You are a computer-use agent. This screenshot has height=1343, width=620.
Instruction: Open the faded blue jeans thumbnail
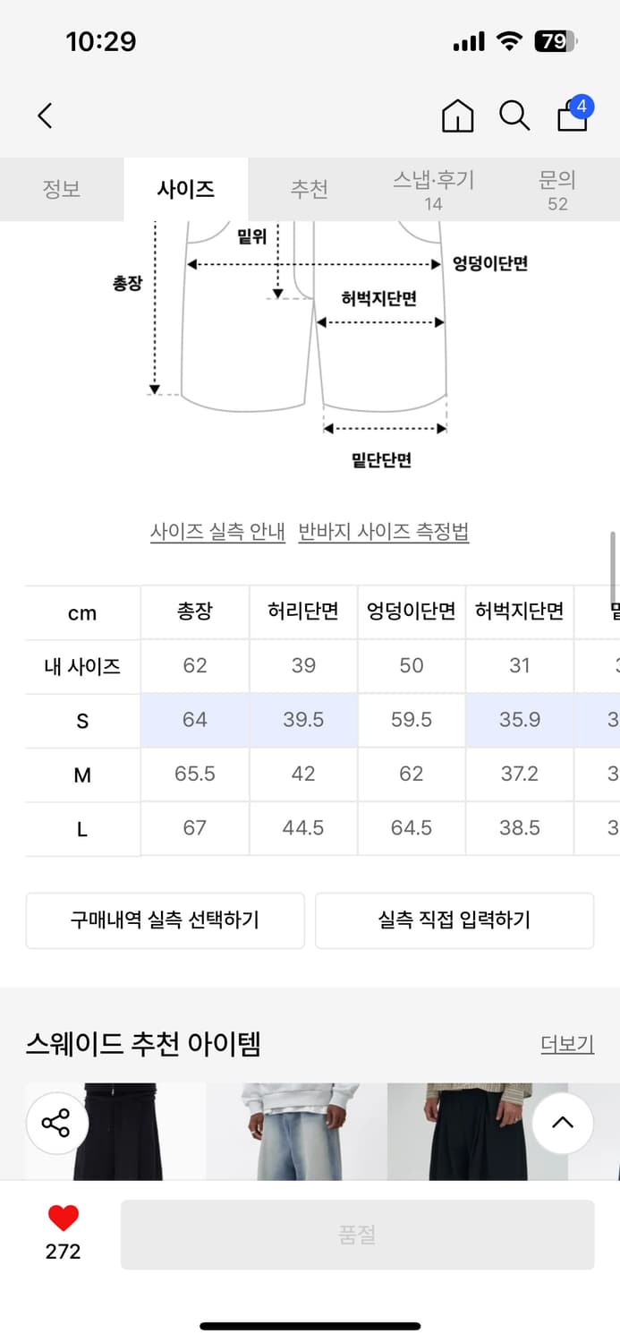click(296, 1133)
